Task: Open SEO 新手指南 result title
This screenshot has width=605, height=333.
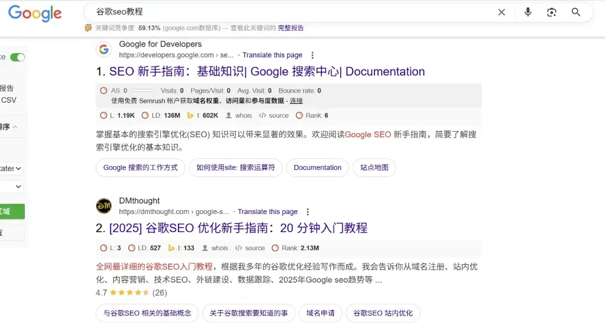Action: (267, 72)
